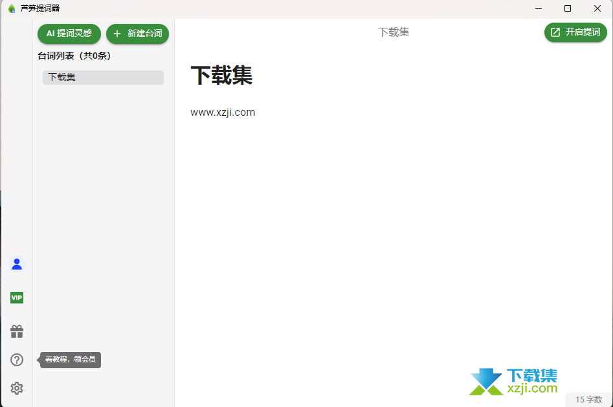Click the 下载集 title at top center

394,32
